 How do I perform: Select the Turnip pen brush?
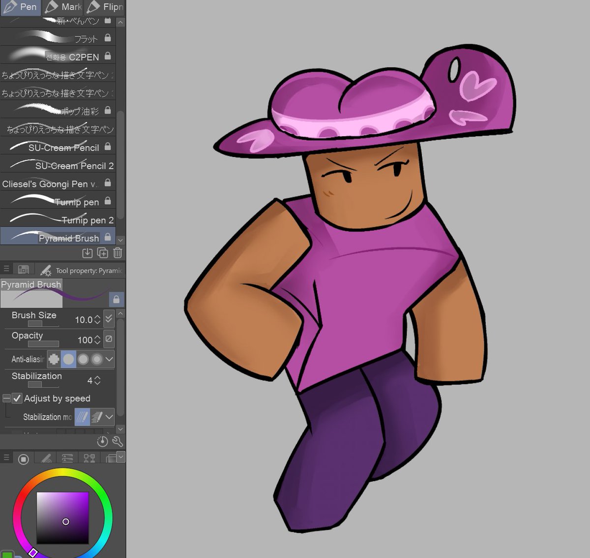tap(58, 200)
